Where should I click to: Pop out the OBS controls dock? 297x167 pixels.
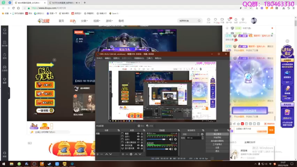pyautogui.click(x=228, y=130)
